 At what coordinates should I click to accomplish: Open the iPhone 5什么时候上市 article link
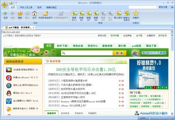pyautogui.click(x=74, y=106)
